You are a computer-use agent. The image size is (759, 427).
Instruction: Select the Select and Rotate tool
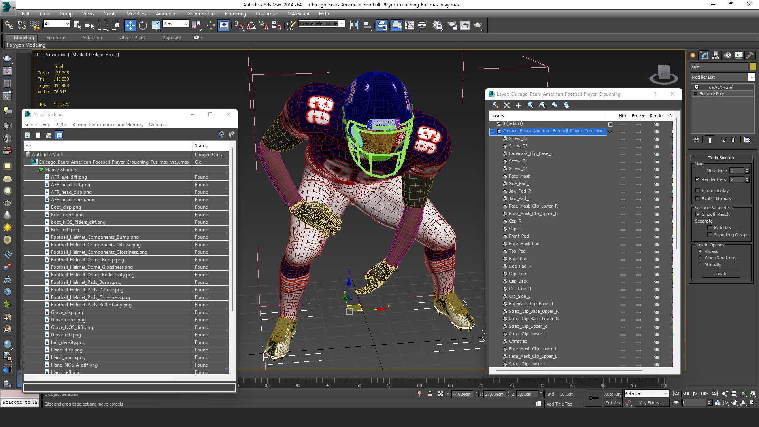[143, 25]
